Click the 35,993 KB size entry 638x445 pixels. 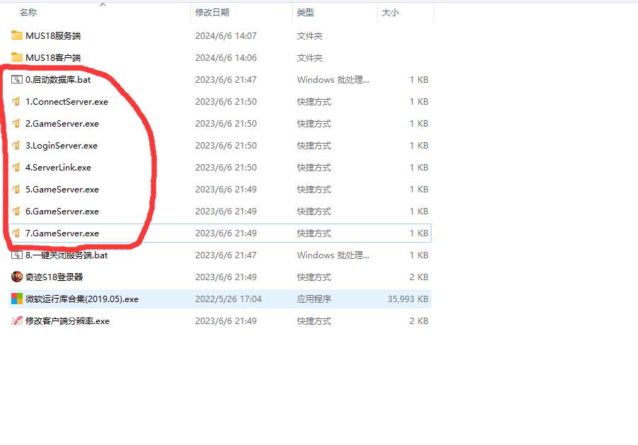[407, 299]
